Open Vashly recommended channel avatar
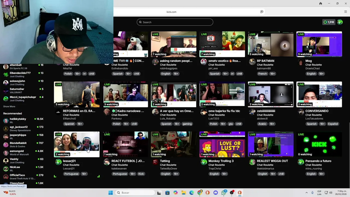350x197 pixels. (6, 161)
